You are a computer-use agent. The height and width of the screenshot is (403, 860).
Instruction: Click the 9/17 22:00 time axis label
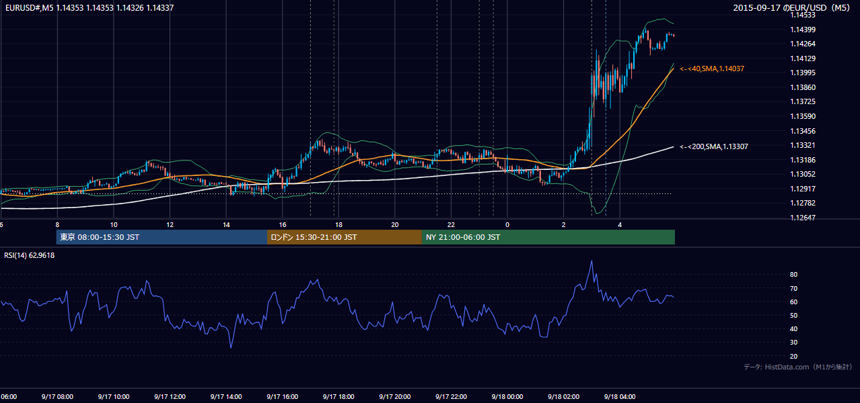click(x=452, y=397)
